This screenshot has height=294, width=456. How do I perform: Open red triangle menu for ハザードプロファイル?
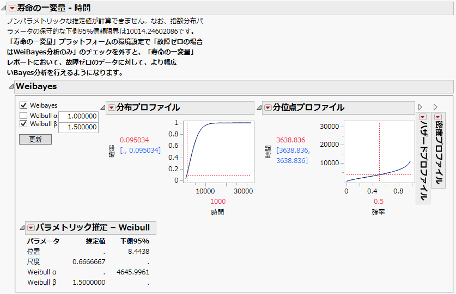(423, 117)
